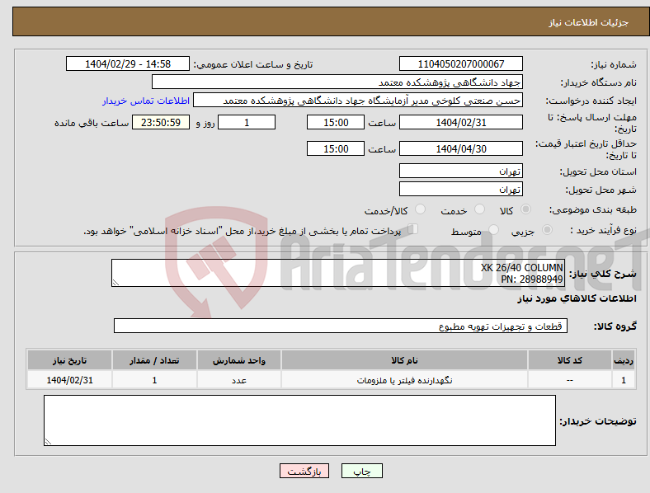Select the جزیی purchase type radio
This screenshot has width=650, height=493.
coord(547,230)
